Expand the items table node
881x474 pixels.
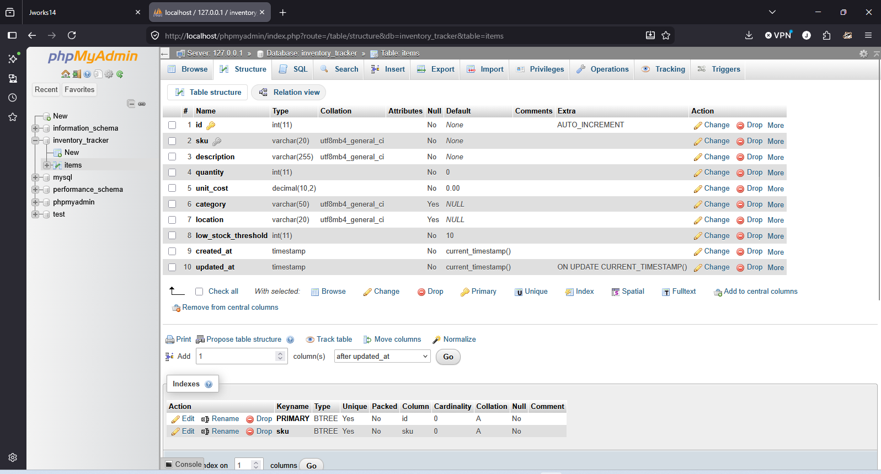pos(47,165)
